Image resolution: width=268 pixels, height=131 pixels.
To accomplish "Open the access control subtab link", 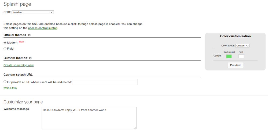I will [43, 28].
